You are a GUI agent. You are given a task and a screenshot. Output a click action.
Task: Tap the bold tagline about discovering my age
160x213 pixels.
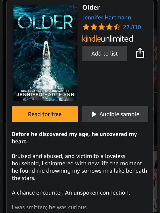pyautogui.click(x=74, y=138)
